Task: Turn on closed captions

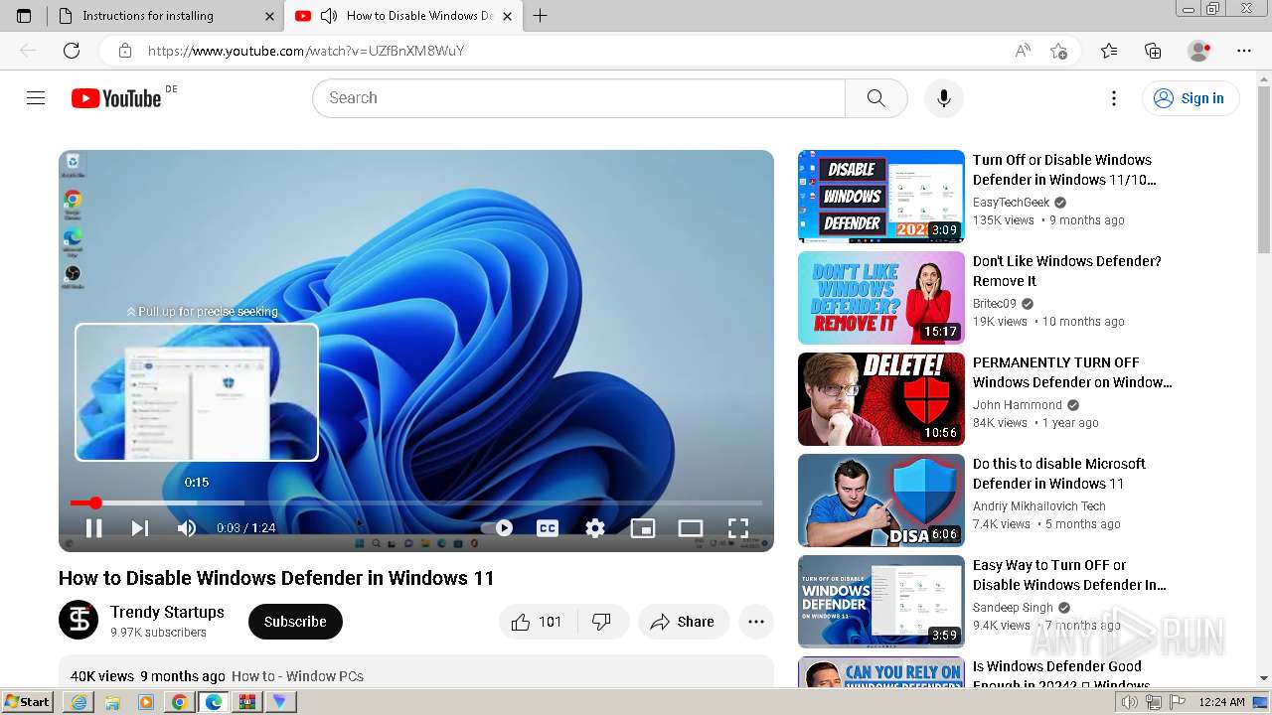Action: (x=548, y=528)
